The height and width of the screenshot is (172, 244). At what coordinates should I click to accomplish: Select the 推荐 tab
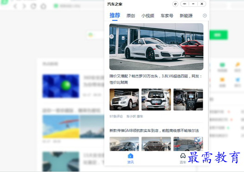[115, 16]
